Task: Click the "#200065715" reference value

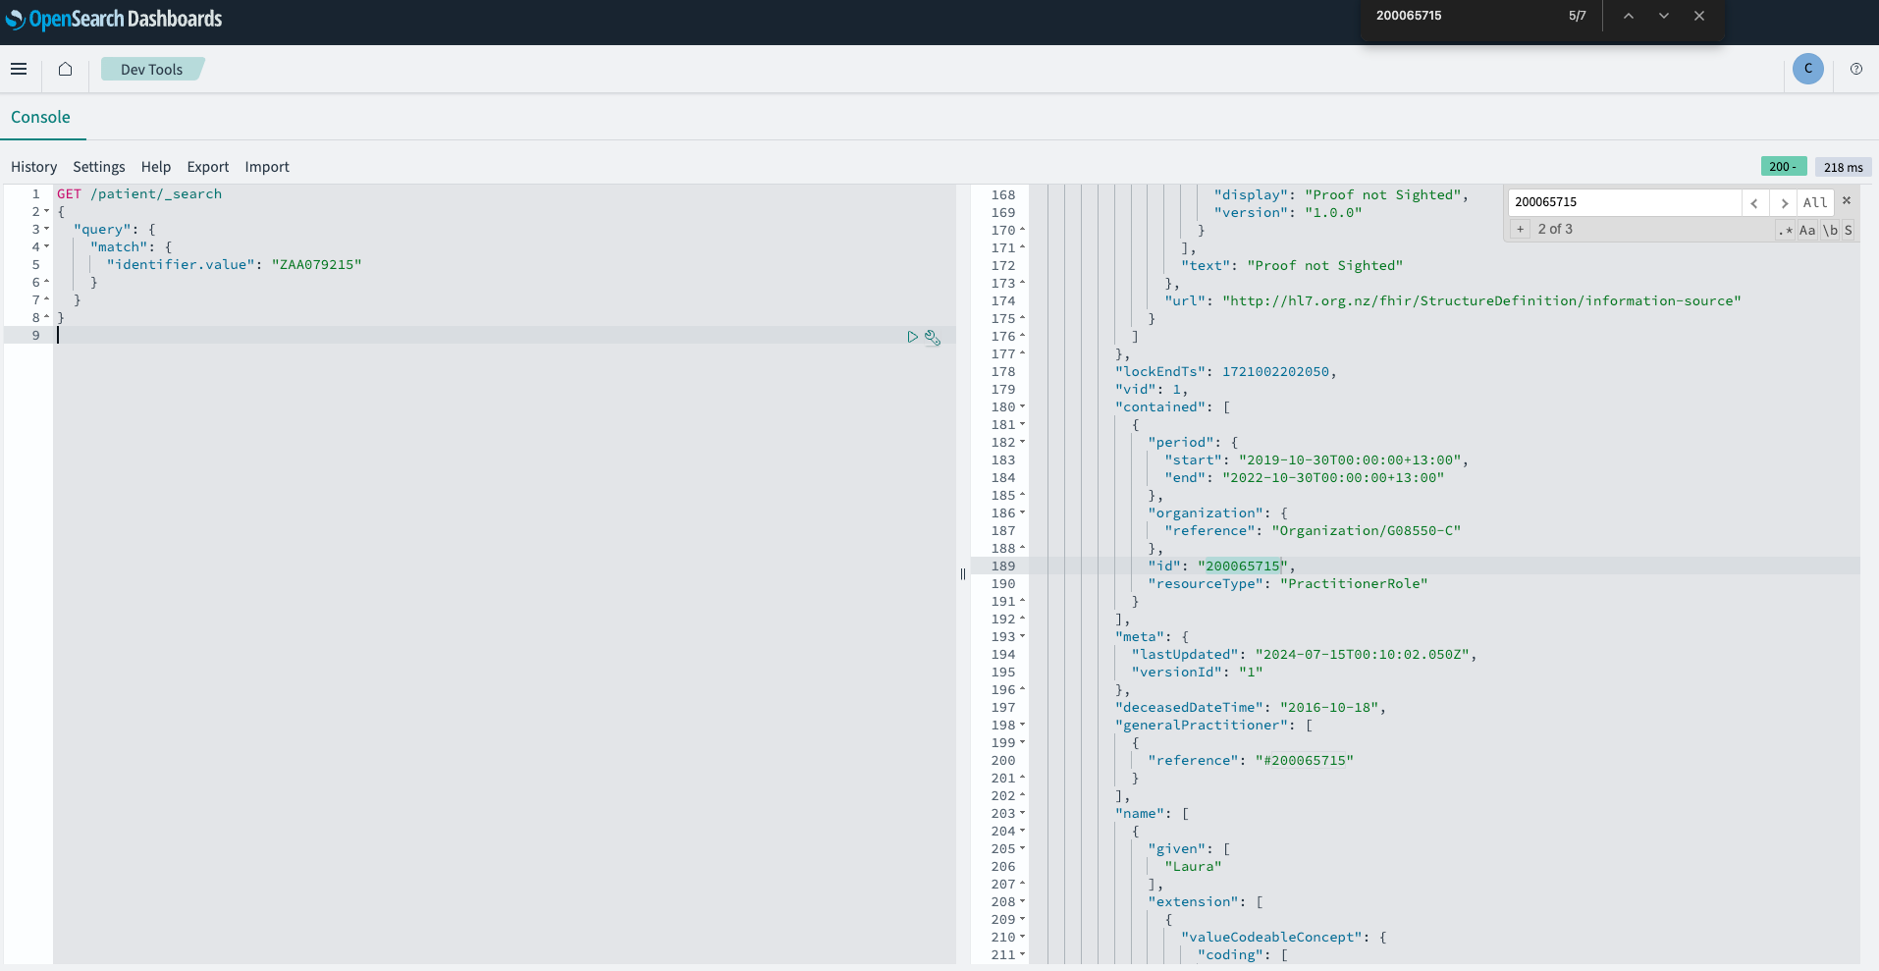Action: tap(1304, 761)
